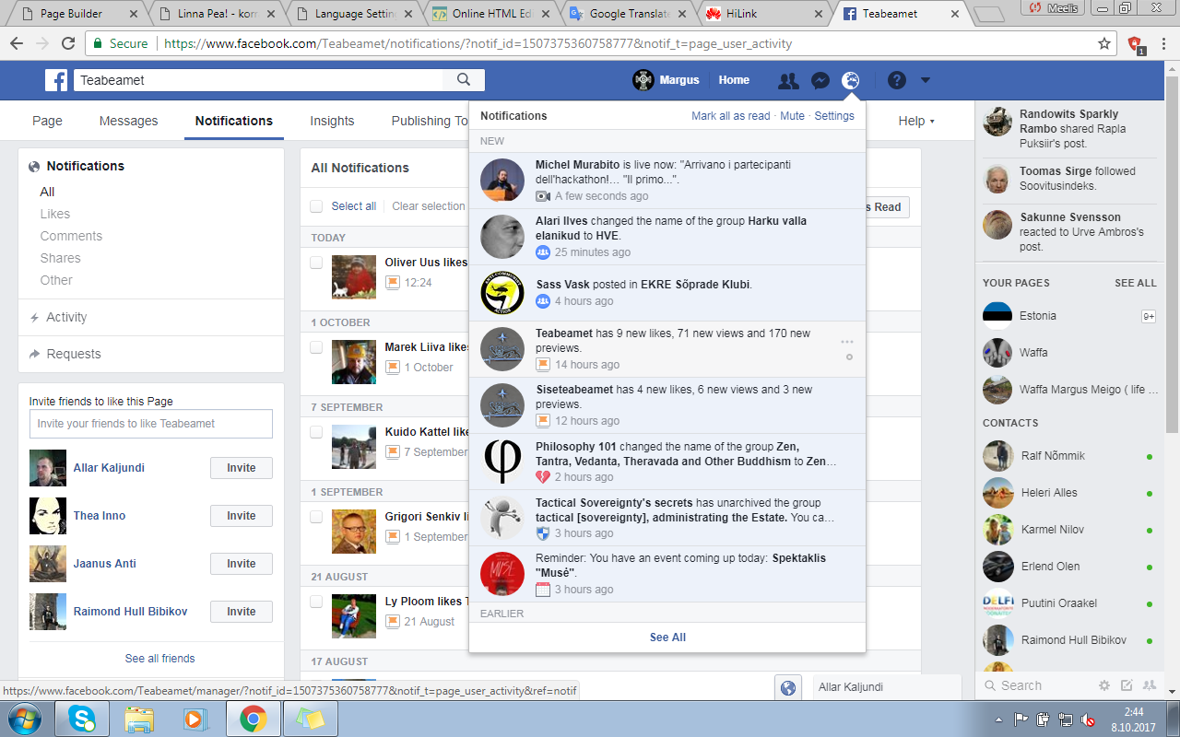Show hidden system tray icons arrow

pos(999,719)
